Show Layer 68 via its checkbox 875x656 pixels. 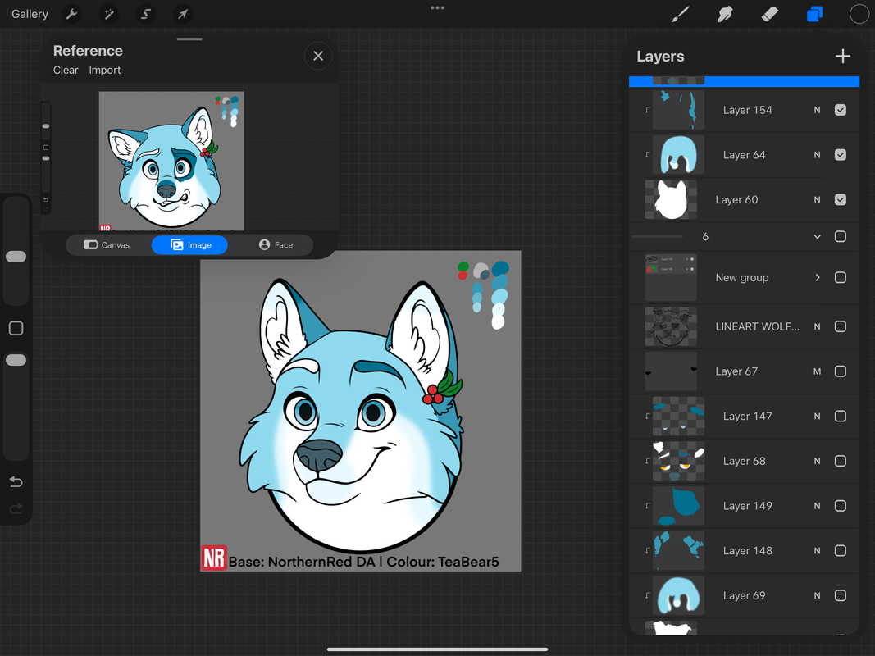click(x=841, y=461)
